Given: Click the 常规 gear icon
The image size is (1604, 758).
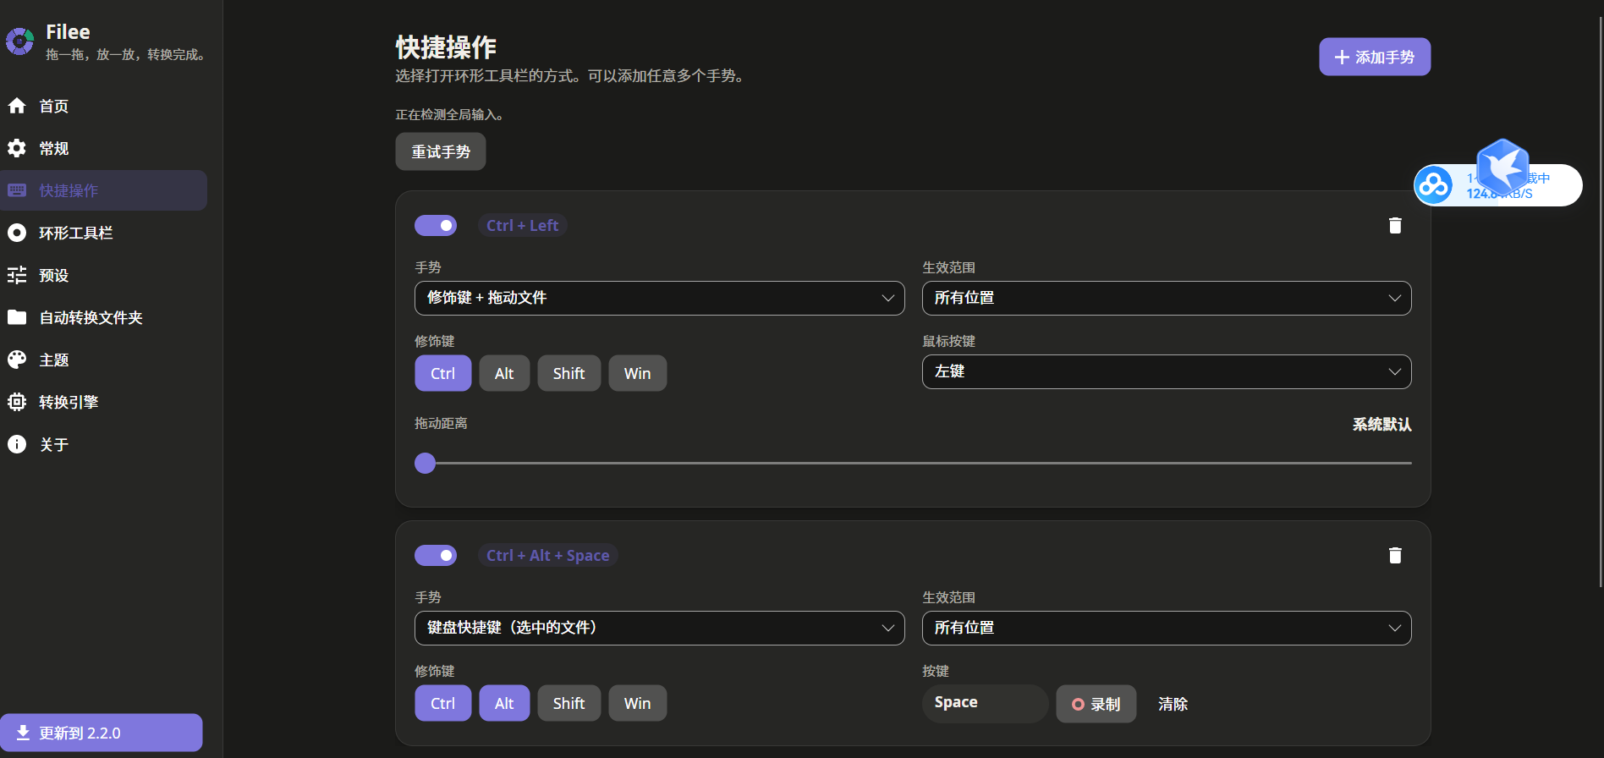Looking at the screenshot, I should click(17, 148).
